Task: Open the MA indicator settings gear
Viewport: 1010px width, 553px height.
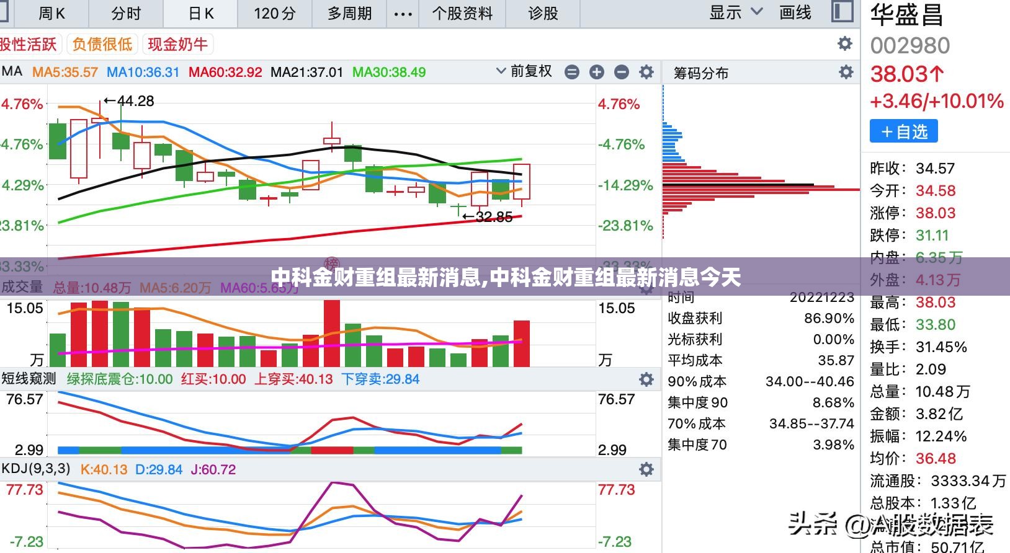Action: pyautogui.click(x=646, y=73)
